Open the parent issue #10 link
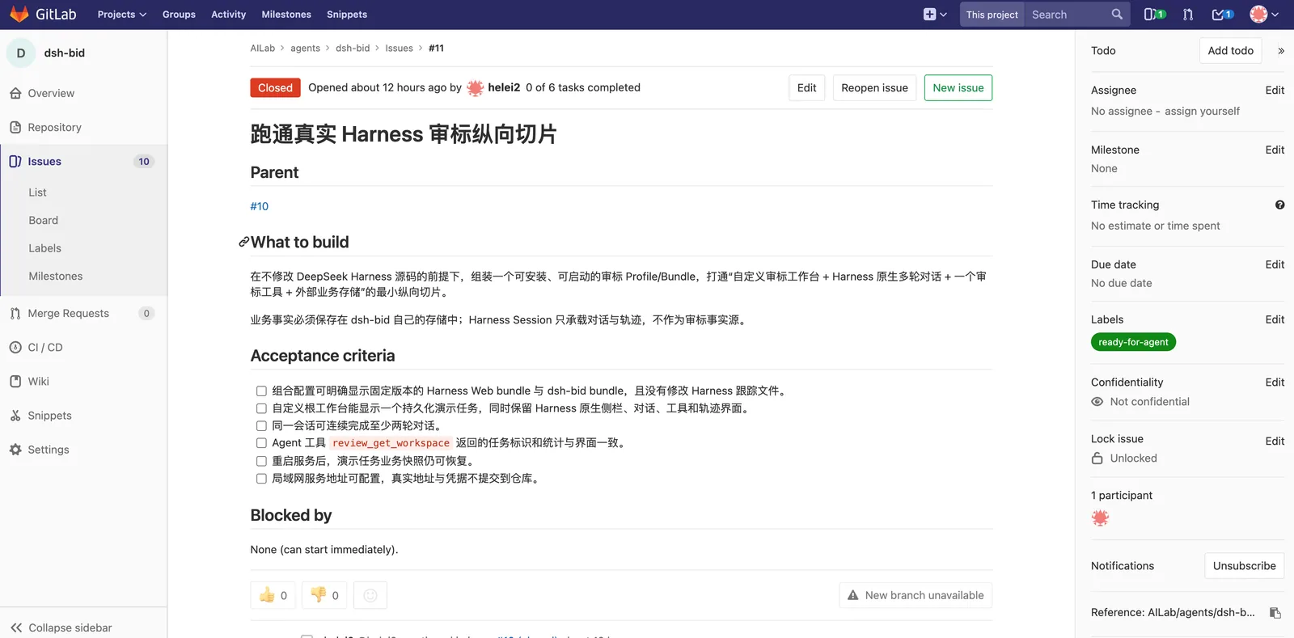 [x=260, y=206]
